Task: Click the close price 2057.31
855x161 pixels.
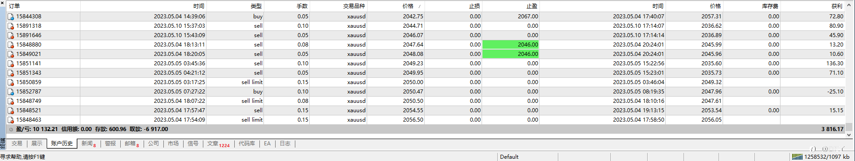Action: [x=711, y=17]
